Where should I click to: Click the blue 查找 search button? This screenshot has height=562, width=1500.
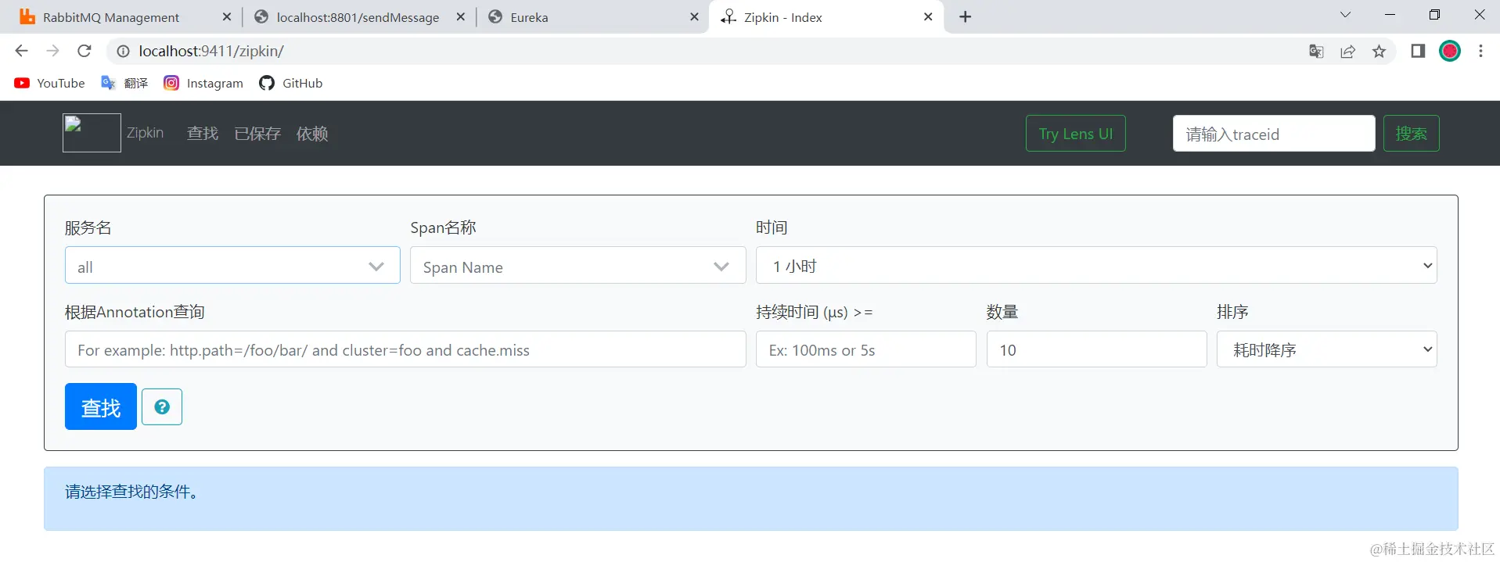click(101, 406)
